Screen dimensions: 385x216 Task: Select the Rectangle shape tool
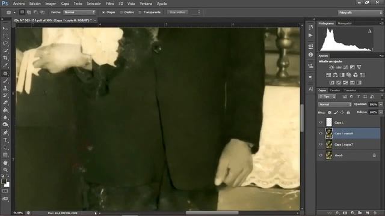coord(5,155)
